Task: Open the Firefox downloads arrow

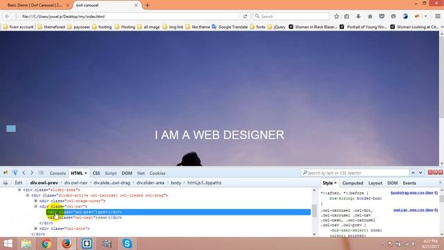Action: pyautogui.click(x=358, y=17)
